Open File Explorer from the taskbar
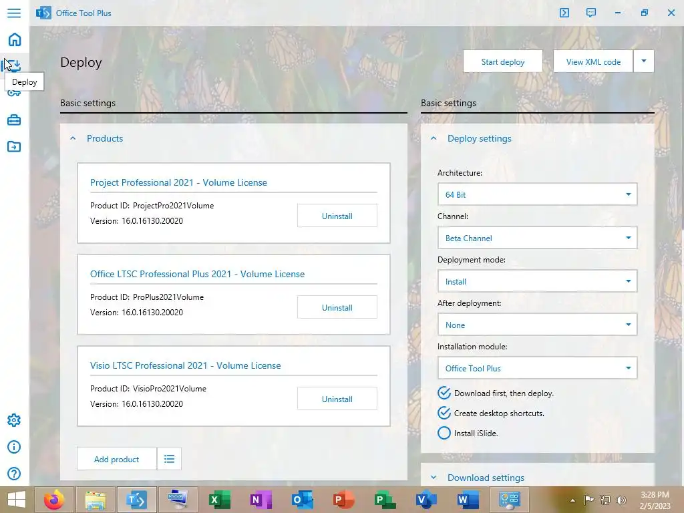 pos(96,500)
